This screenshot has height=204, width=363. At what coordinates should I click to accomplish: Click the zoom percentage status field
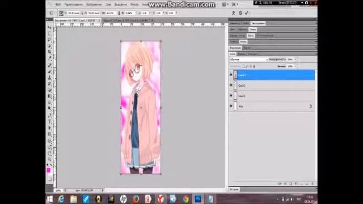click(x=58, y=190)
